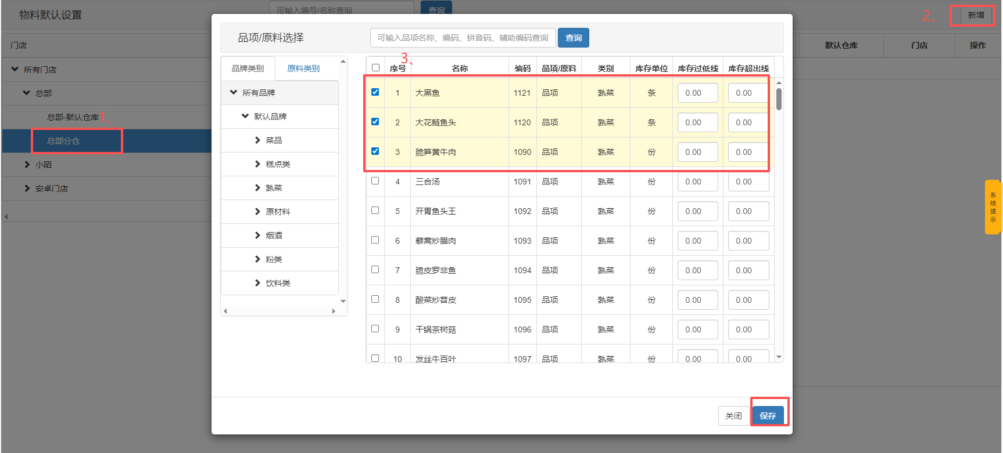Uncheck the 大黑鱼 row checkbox

(x=375, y=92)
